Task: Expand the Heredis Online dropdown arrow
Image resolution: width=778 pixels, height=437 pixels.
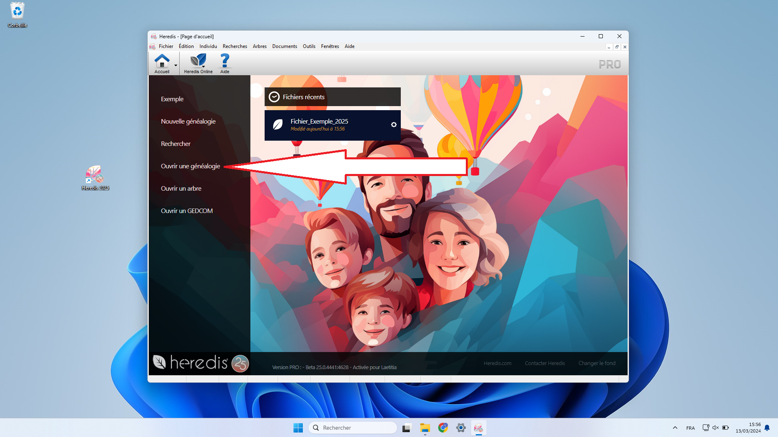Action: 203,66
